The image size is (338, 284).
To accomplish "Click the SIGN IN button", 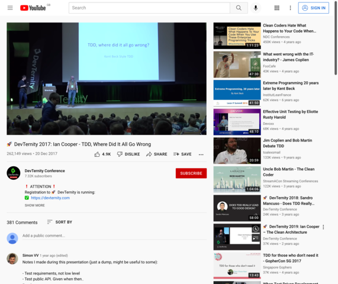I will 313,8.
